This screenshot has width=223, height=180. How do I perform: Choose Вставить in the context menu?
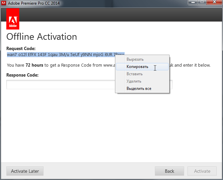pyautogui.click(x=142, y=74)
